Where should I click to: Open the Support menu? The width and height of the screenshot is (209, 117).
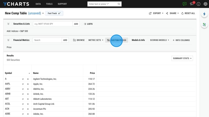pyautogui.click(x=62, y=4)
